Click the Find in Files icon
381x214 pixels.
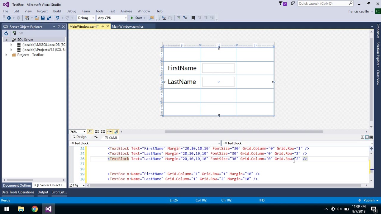(152, 18)
